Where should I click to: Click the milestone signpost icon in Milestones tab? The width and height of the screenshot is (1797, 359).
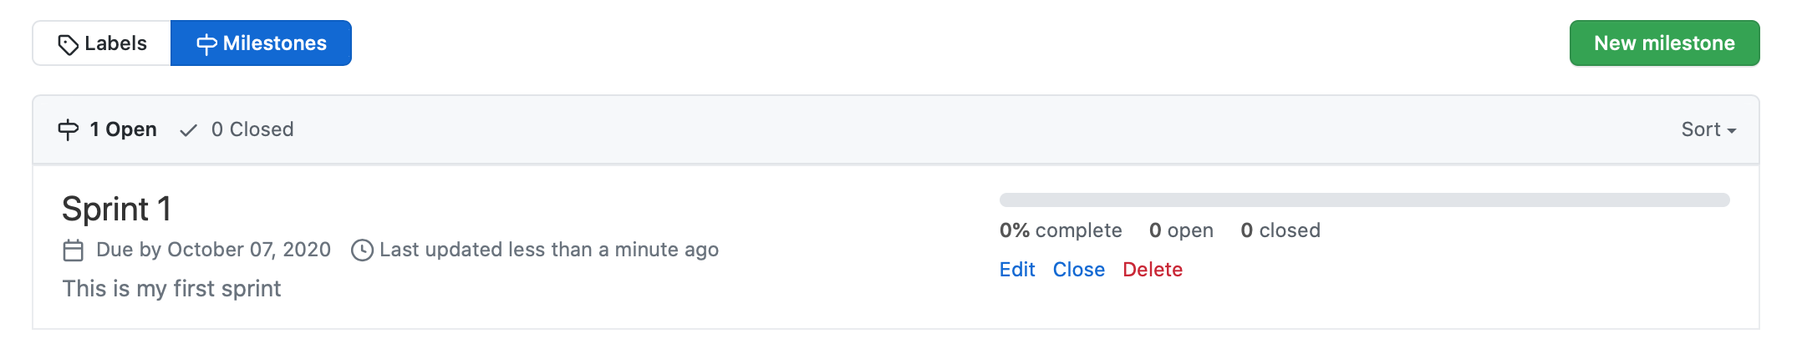click(x=206, y=44)
